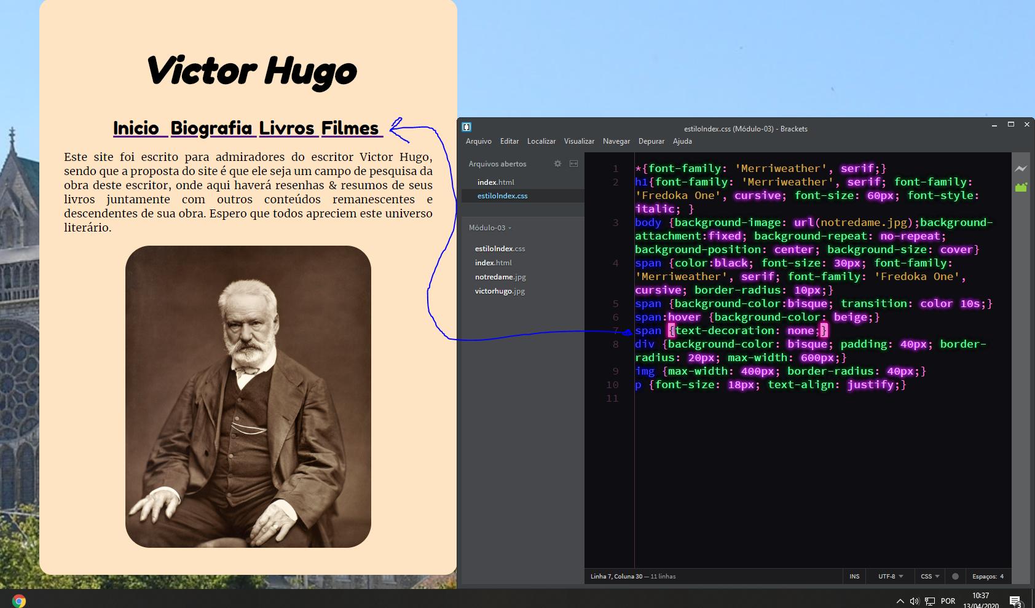Screen dimensions: 1035x608
Task: Click the 'black' color value on line 4
Action: 731,263
